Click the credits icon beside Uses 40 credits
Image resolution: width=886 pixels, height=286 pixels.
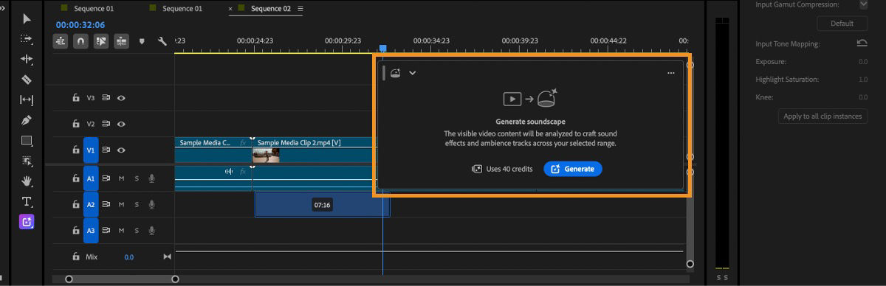[477, 169]
